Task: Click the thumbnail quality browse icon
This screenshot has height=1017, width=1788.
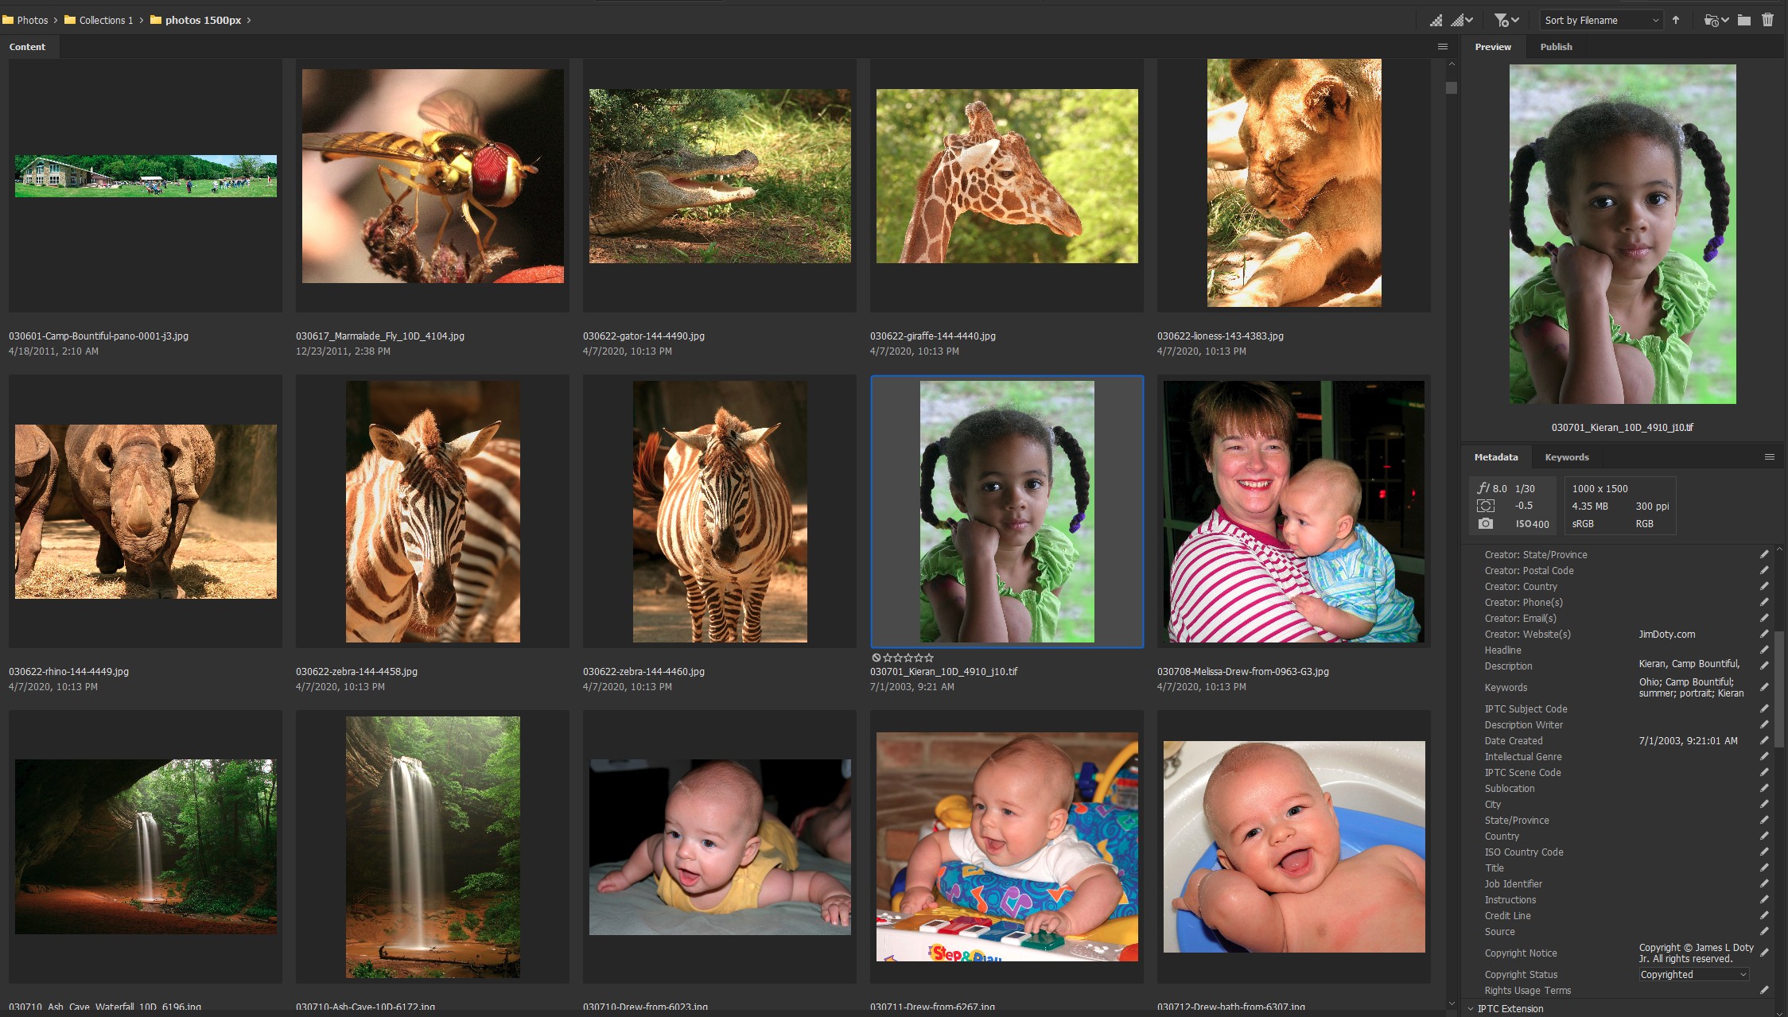Action: pos(1436,21)
